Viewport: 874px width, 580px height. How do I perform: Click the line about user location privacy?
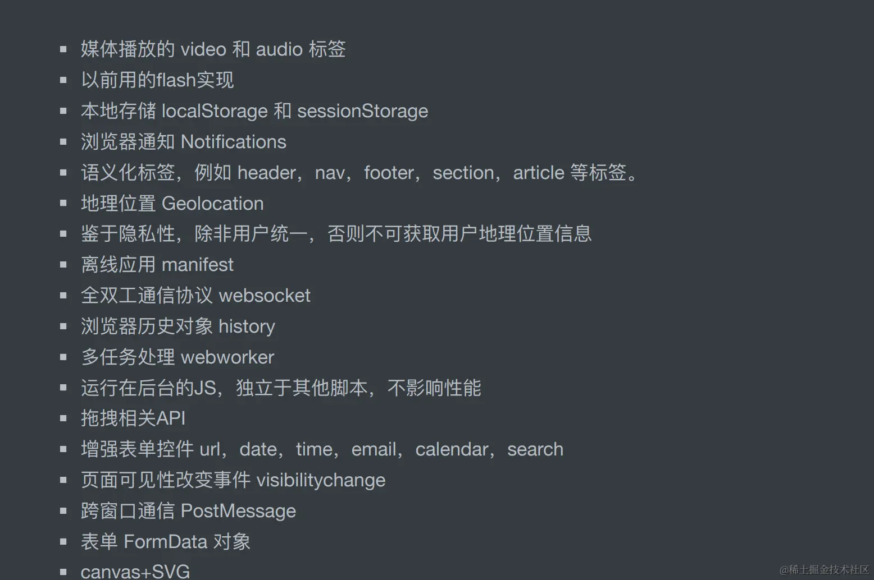tap(336, 234)
